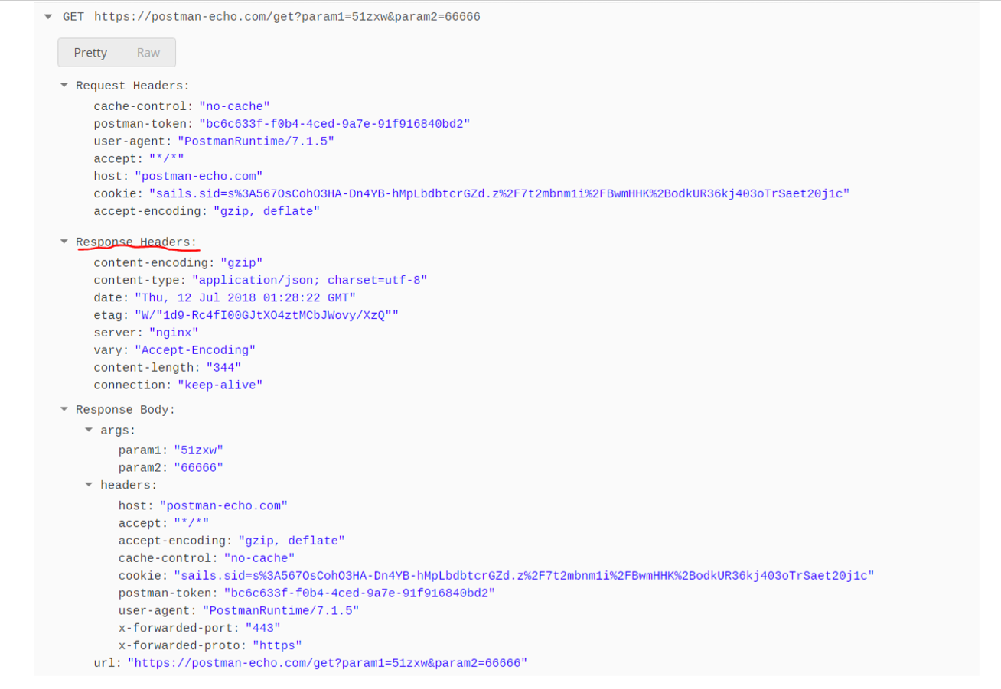
Task: Click the content-length value 344
Action: (x=217, y=368)
